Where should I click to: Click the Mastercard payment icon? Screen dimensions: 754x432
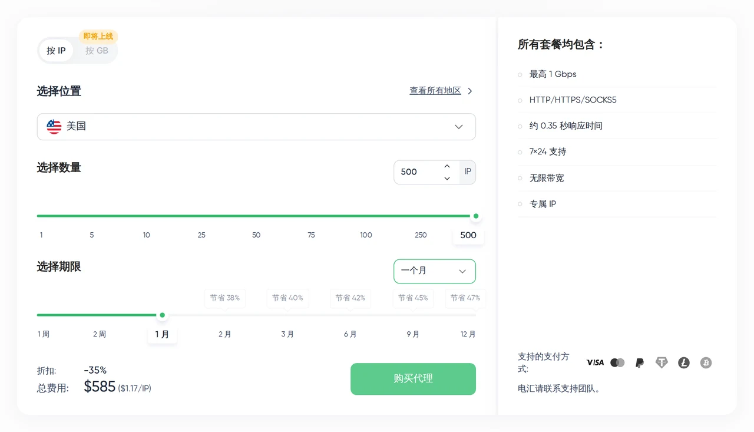[617, 362]
